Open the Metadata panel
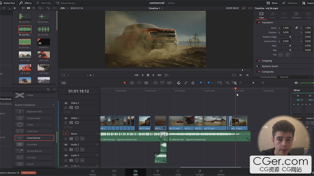This screenshot has height=176, width=314. click(290, 3)
